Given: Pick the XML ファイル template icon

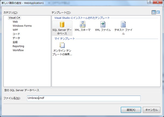Looking at the screenshot, I should click(x=103, y=26).
